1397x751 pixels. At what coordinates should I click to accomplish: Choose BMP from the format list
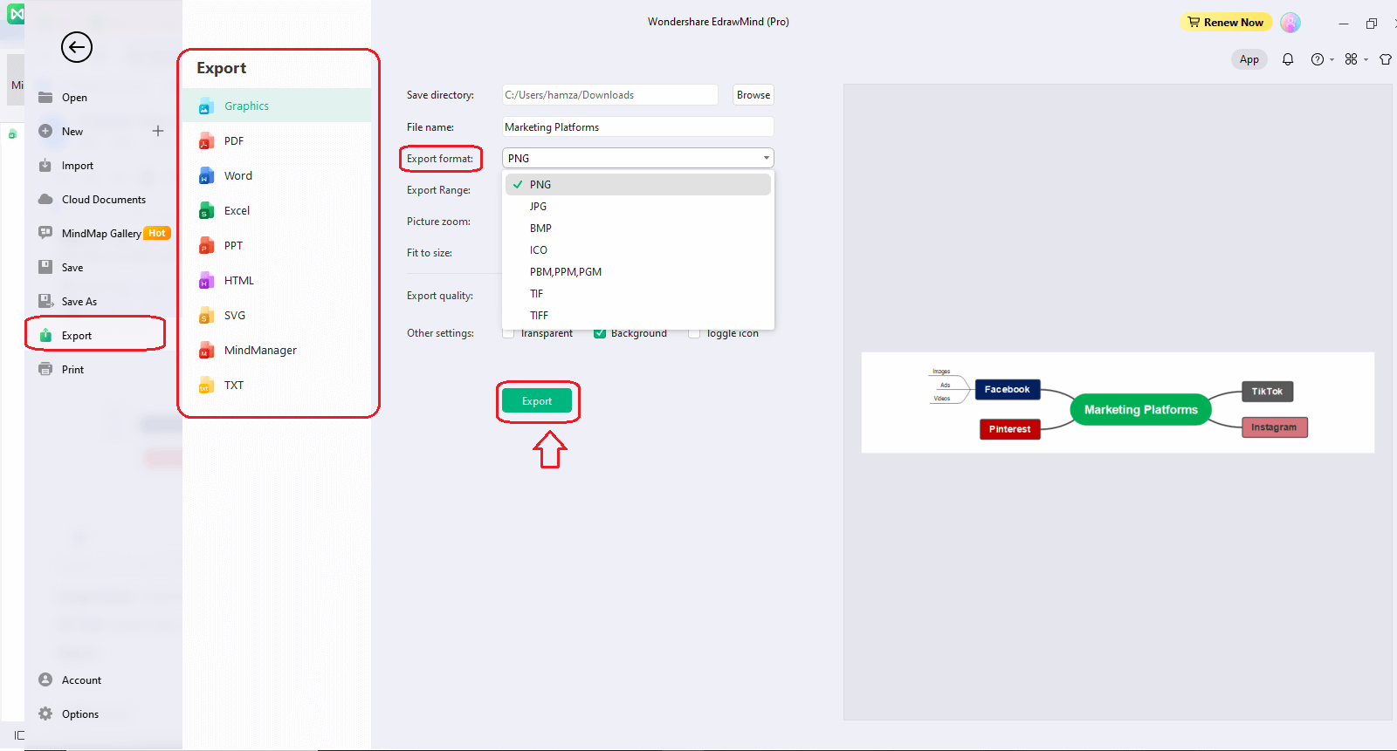tap(638, 229)
